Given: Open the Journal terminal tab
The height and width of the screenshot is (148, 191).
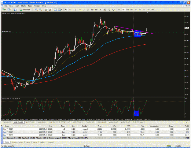Looking at the screenshot, I should coord(51,142).
